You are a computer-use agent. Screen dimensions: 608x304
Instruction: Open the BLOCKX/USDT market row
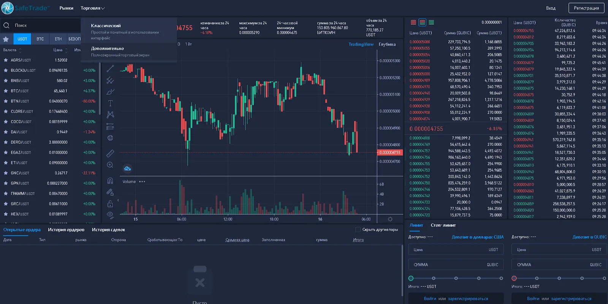50,70
